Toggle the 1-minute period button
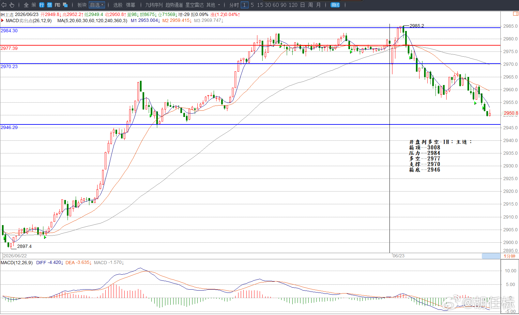 tap(244, 5)
